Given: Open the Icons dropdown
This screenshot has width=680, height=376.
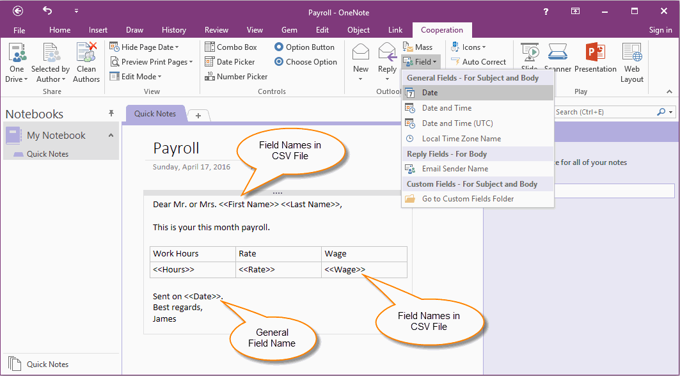Looking at the screenshot, I should pos(469,47).
